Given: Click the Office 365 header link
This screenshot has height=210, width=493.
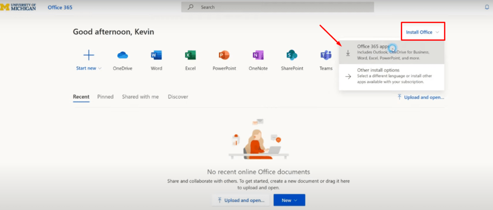Looking at the screenshot, I should point(60,7).
